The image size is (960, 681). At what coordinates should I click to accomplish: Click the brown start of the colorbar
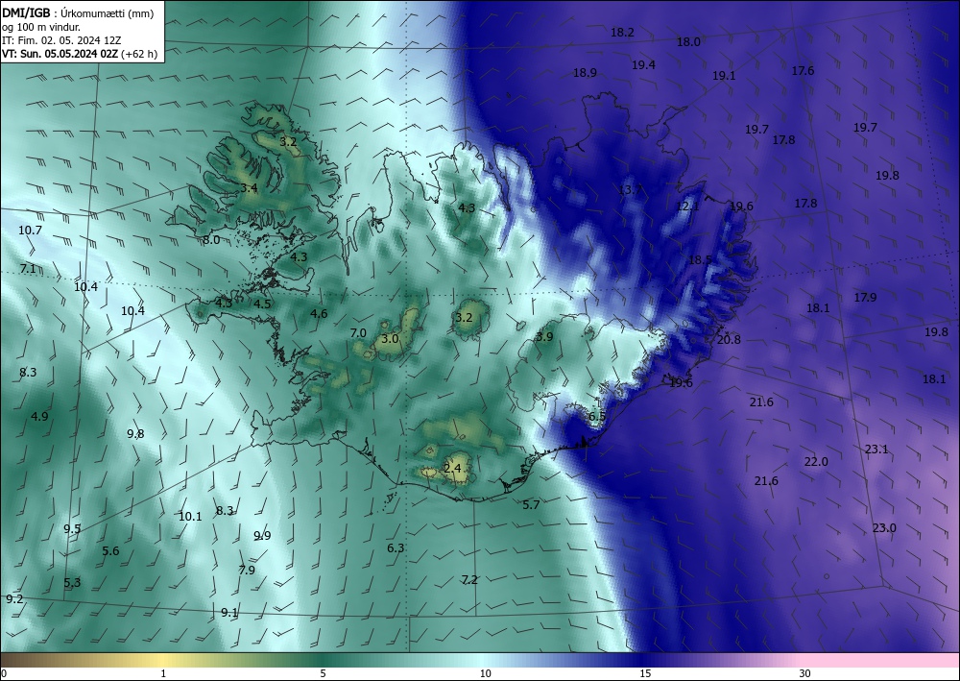click(x=12, y=660)
